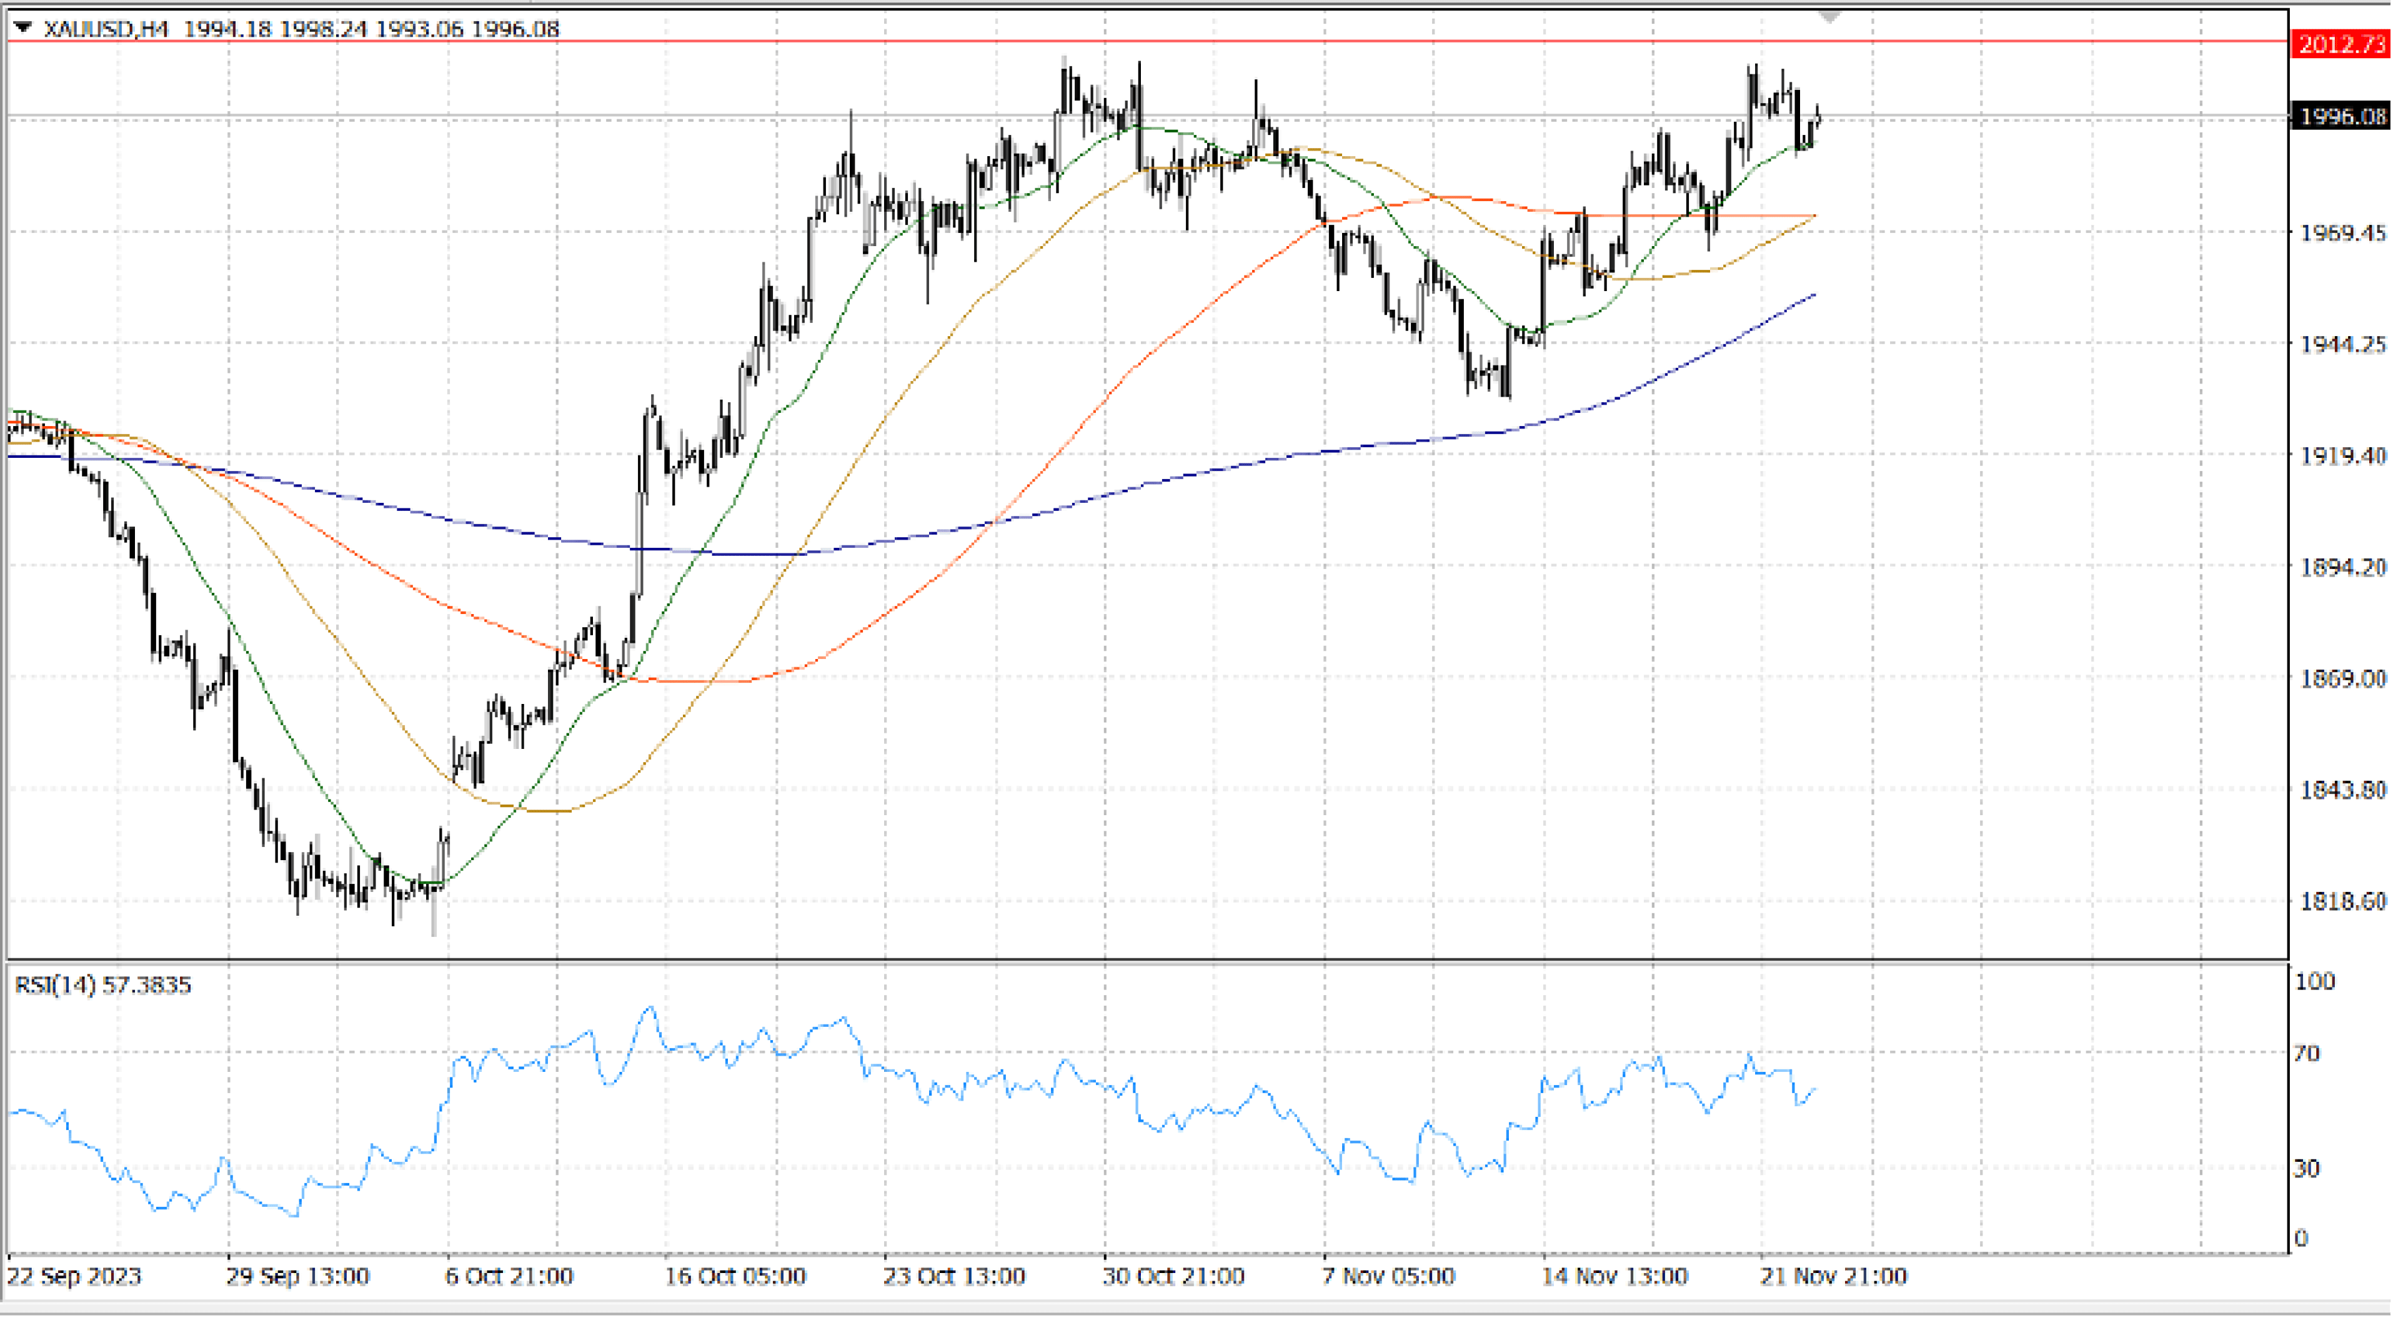Image resolution: width=2393 pixels, height=1318 pixels.
Task: Click the RSI 30 level scale label
Action: pos(2307,1169)
